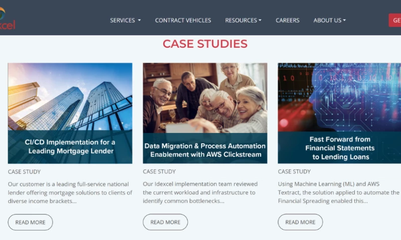This screenshot has height=240, width=401.
Task: Click Read More under Financial Statements study
Action: (300, 222)
